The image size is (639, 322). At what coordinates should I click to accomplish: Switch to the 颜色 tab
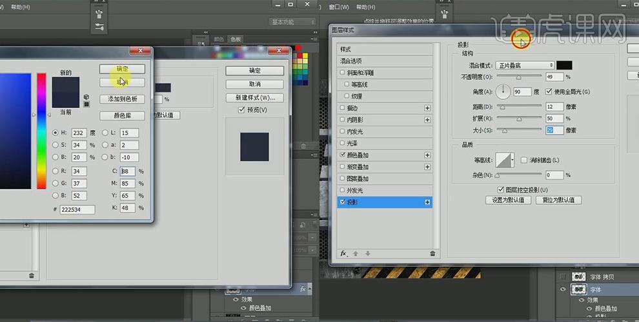[219, 39]
